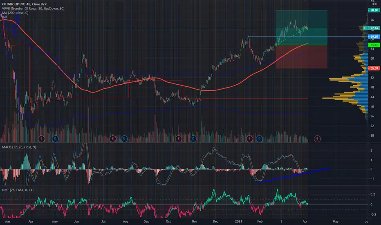This screenshot has width=381, height=225.
Task: Click the Mar label on the time axis
Action: (8, 221)
